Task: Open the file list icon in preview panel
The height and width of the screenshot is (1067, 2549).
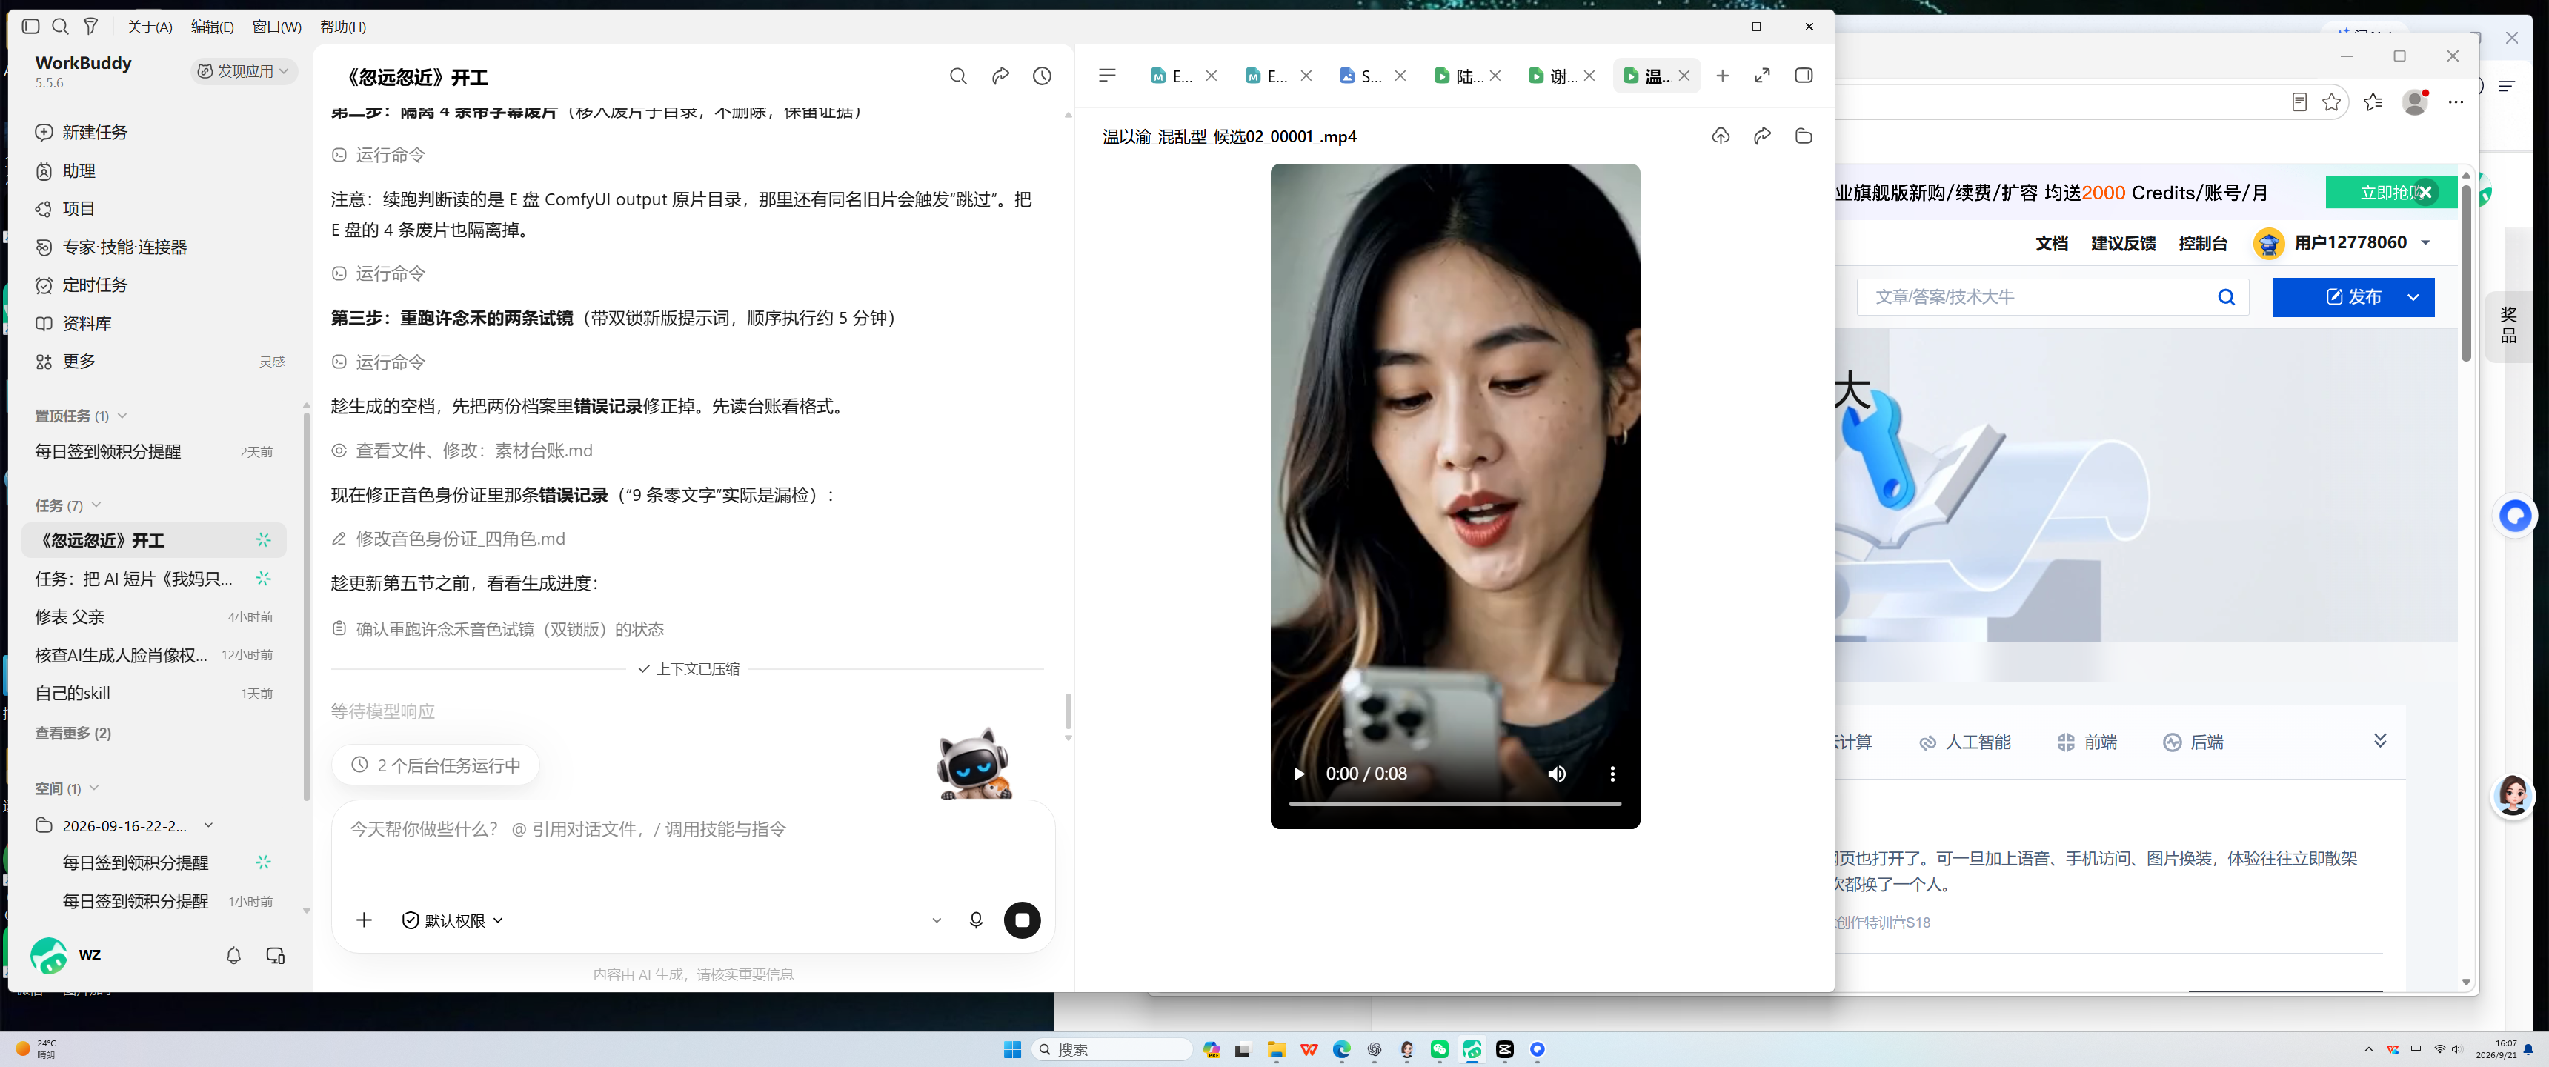Action: tap(1107, 76)
